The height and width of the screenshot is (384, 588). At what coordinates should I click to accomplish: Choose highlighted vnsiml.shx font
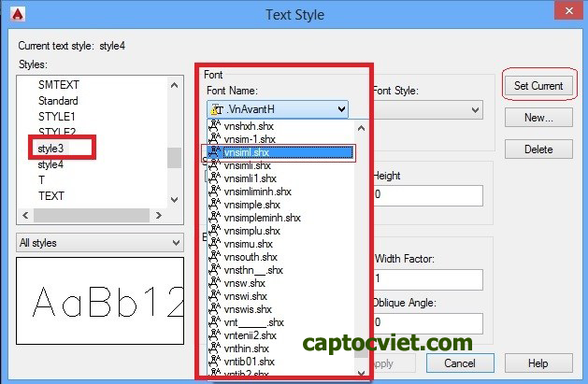pyautogui.click(x=279, y=152)
